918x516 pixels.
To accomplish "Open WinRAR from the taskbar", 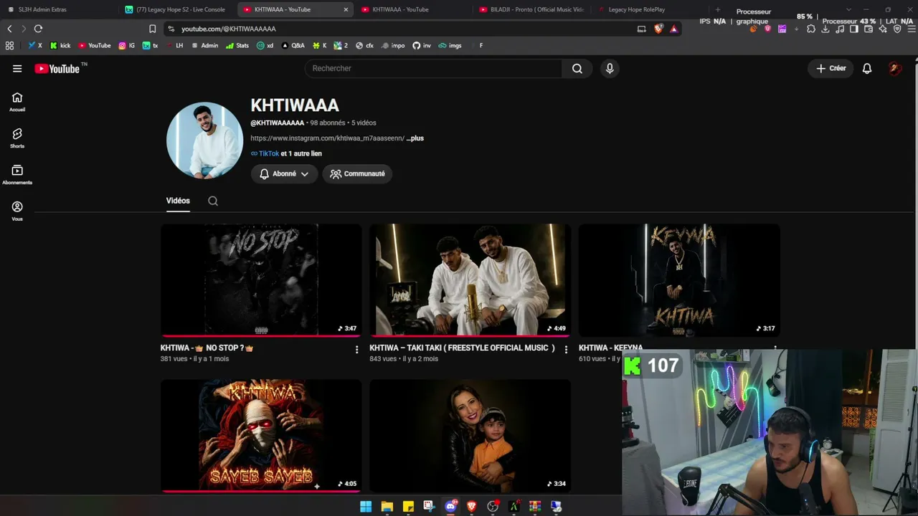I will tap(535, 507).
